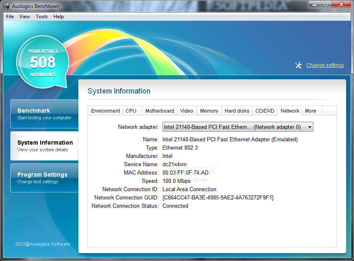This screenshot has height=261, width=354.
Task: Switch to the Video tab
Action: pyautogui.click(x=187, y=111)
